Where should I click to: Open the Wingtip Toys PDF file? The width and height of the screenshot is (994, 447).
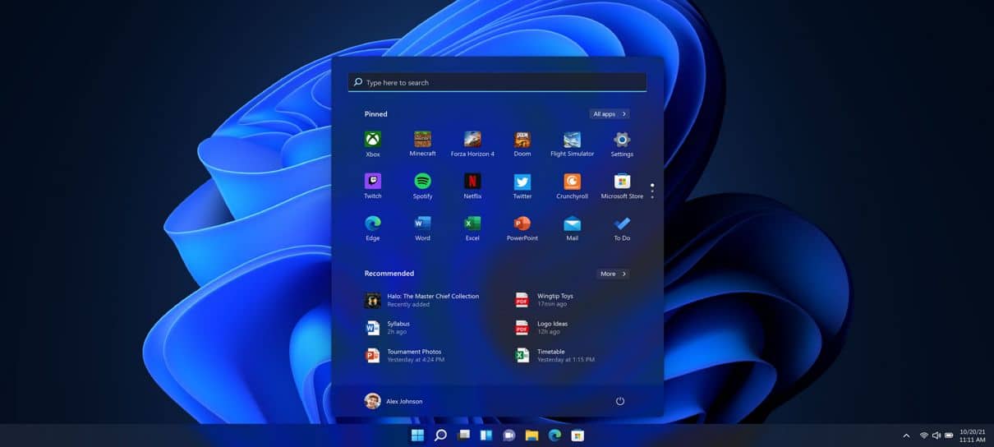(555, 300)
